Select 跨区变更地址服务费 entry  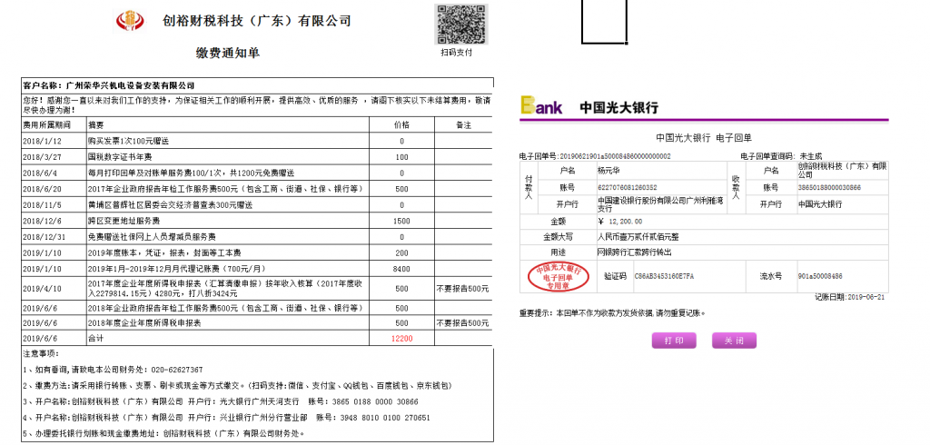pyautogui.click(x=124, y=222)
